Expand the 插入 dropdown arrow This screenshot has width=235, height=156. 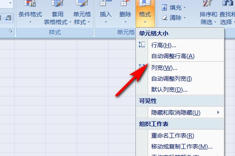106,22
